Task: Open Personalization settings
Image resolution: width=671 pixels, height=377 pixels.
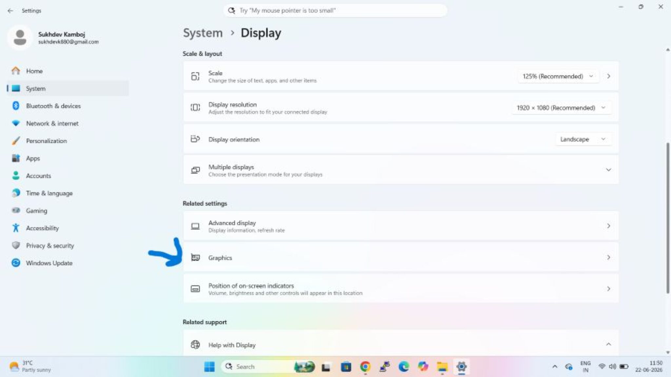Action: coord(68,141)
